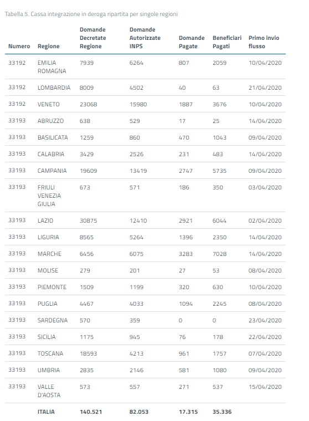Click the Beneficiari Pagati column header
Image resolution: width=309 pixels, height=421 pixels.
tap(227, 42)
